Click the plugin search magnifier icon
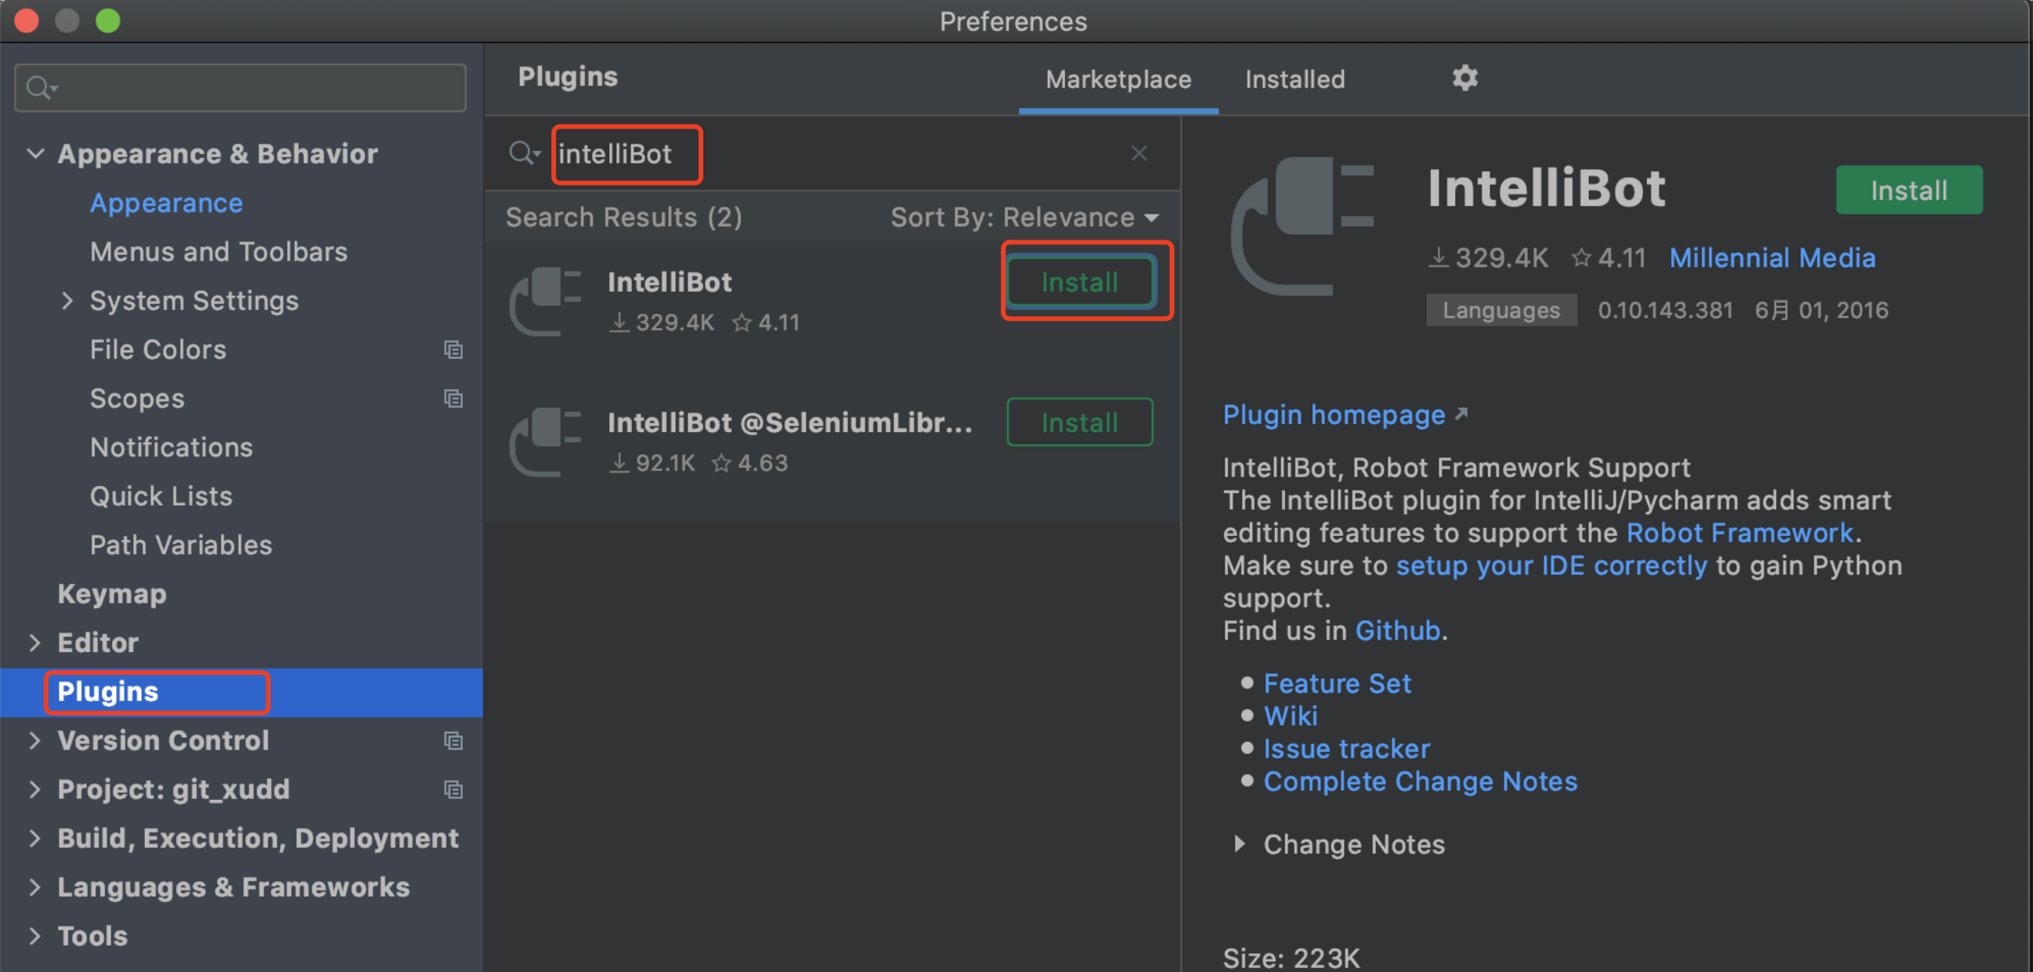This screenshot has width=2033, height=972. pos(522,153)
